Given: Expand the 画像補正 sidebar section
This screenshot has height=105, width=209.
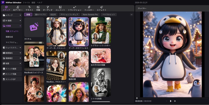Looking at the screenshot, I should [12, 58].
